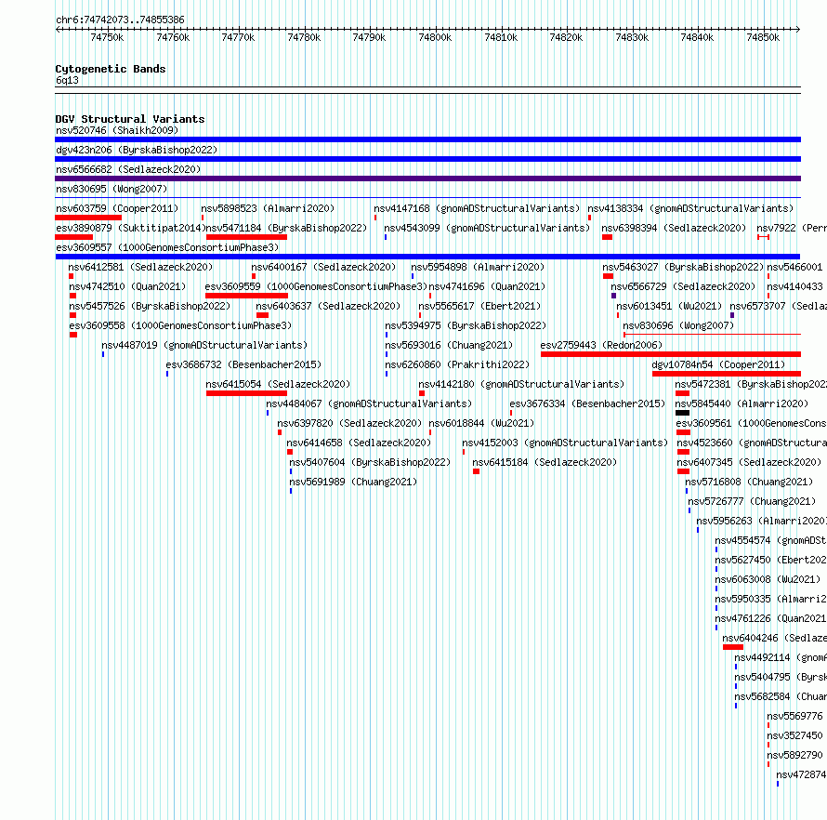827x820 pixels.
Task: Select the red bar under nsv603759 (Cooper2011)
Action: (88, 218)
